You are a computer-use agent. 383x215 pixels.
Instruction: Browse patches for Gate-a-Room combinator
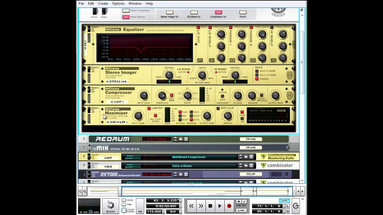coord(246,165)
